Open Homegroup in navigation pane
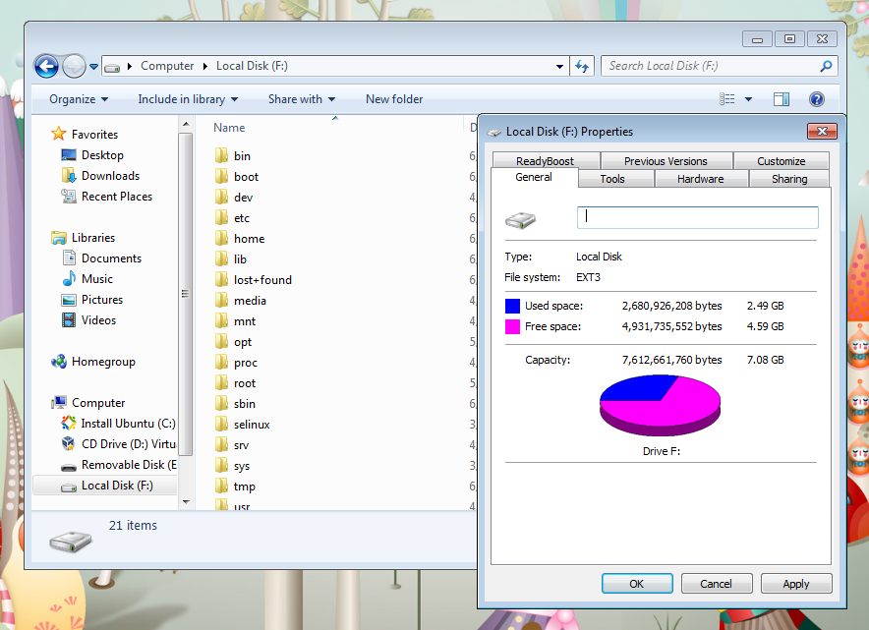Screen dimensions: 869x630 pyautogui.click(x=103, y=362)
